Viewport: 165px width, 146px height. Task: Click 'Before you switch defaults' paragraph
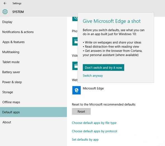114,32
